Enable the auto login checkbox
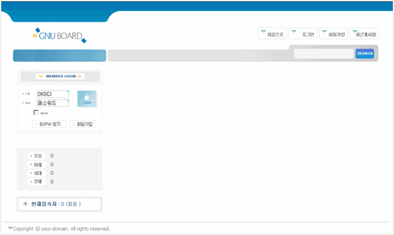The width and height of the screenshot is (394, 235). (x=36, y=113)
